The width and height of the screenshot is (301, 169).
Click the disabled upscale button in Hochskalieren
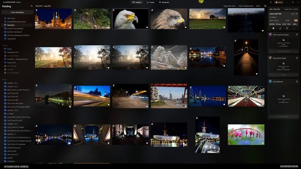coord(284,116)
